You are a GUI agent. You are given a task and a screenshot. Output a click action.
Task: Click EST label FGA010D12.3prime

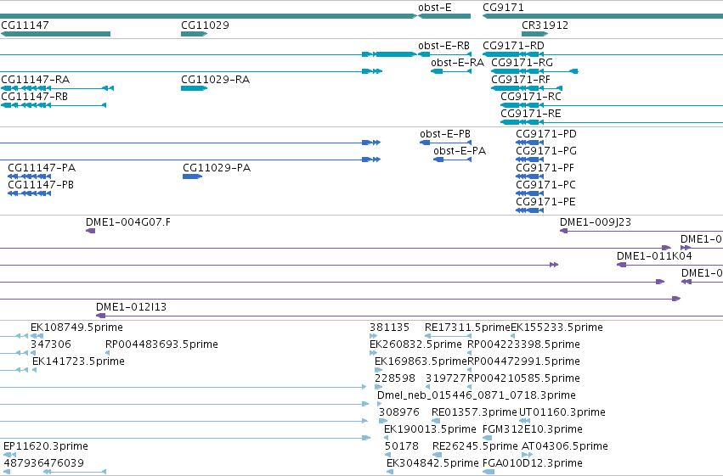point(533,464)
